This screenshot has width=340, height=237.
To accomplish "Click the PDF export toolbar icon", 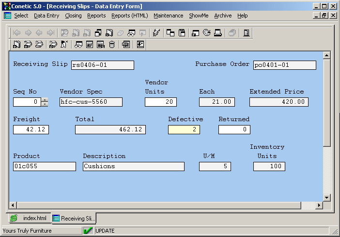I will (x=126, y=45).
